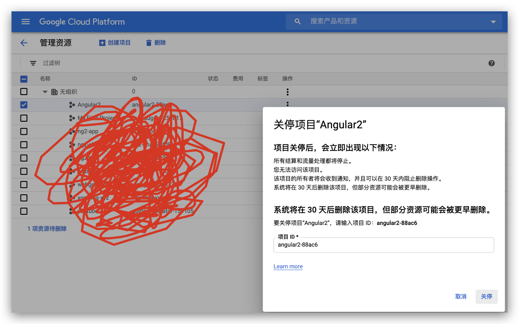Open the help question mark icon
The height and width of the screenshot is (324, 519).
(491, 63)
